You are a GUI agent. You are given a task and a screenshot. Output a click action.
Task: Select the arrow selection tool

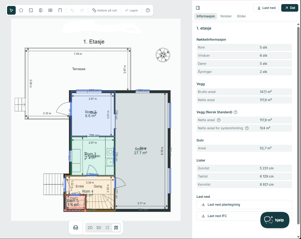pyautogui.click(x=11, y=10)
